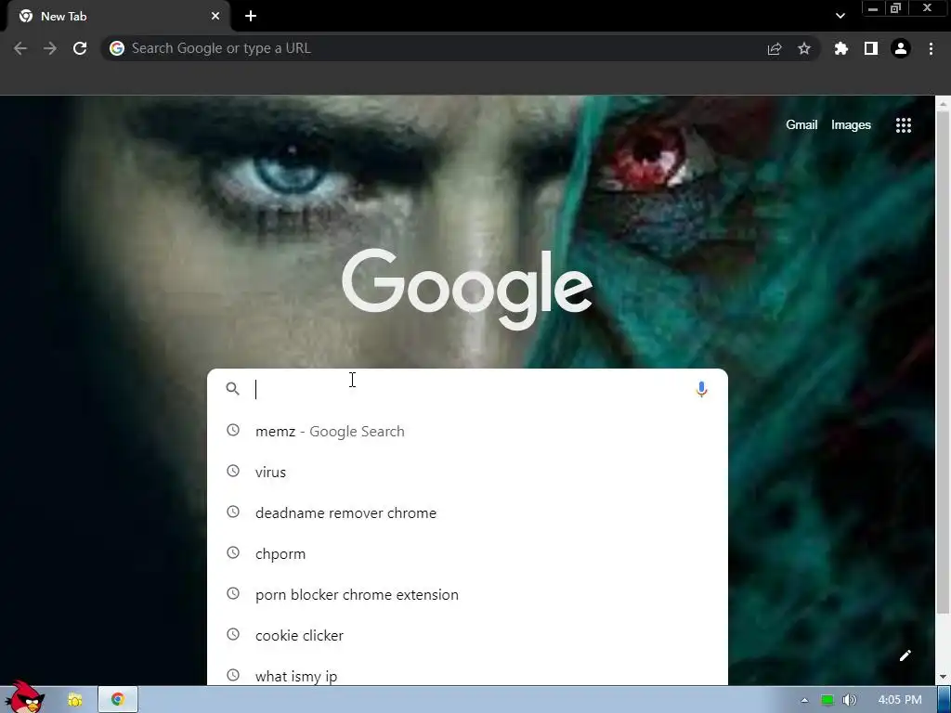Viewport: 951px width, 713px height.
Task: Customize this page with pencil icon
Action: [x=905, y=655]
